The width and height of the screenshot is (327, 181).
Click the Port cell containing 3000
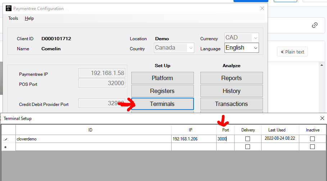pos(225,139)
